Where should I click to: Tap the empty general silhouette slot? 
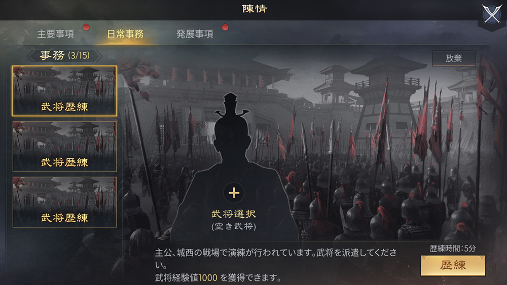pos(234,168)
